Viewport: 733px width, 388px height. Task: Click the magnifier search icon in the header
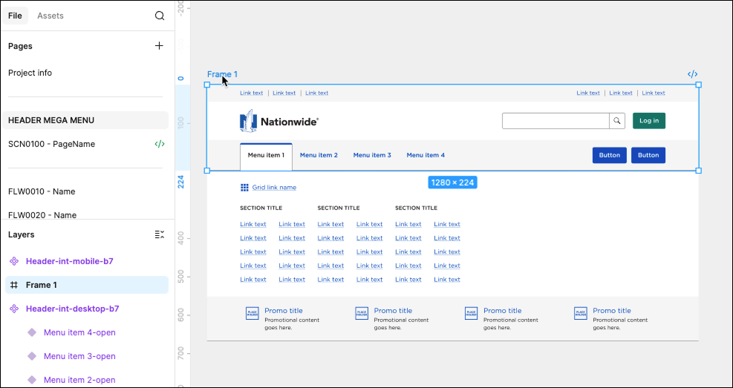pos(617,121)
